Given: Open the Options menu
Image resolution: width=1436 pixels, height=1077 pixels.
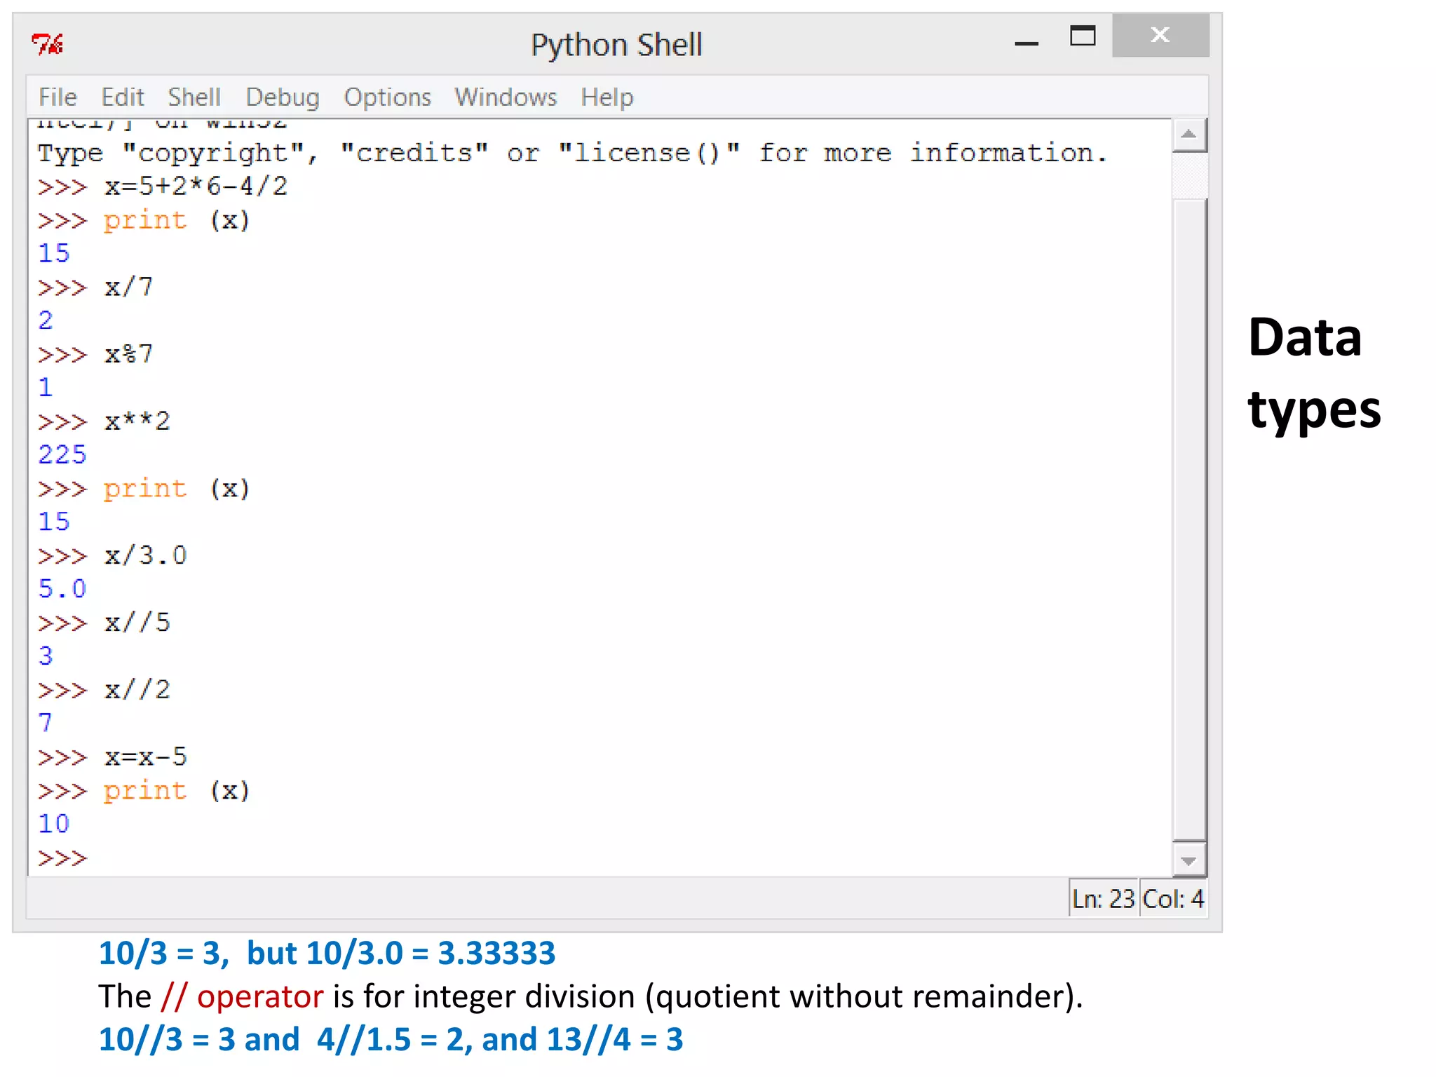Looking at the screenshot, I should pos(387,97).
